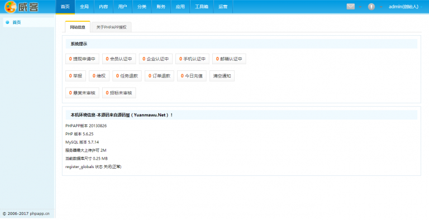Image resolution: width=429 pixels, height=220 pixels.
Task: Open the 工具箱 menu
Action: point(201,7)
